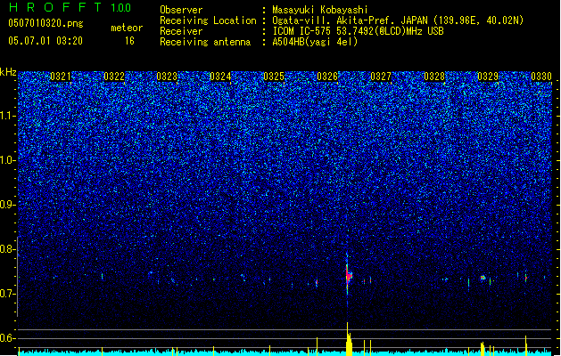Click the 0325 time marker
Screen dimensions: 561x356
point(274,77)
